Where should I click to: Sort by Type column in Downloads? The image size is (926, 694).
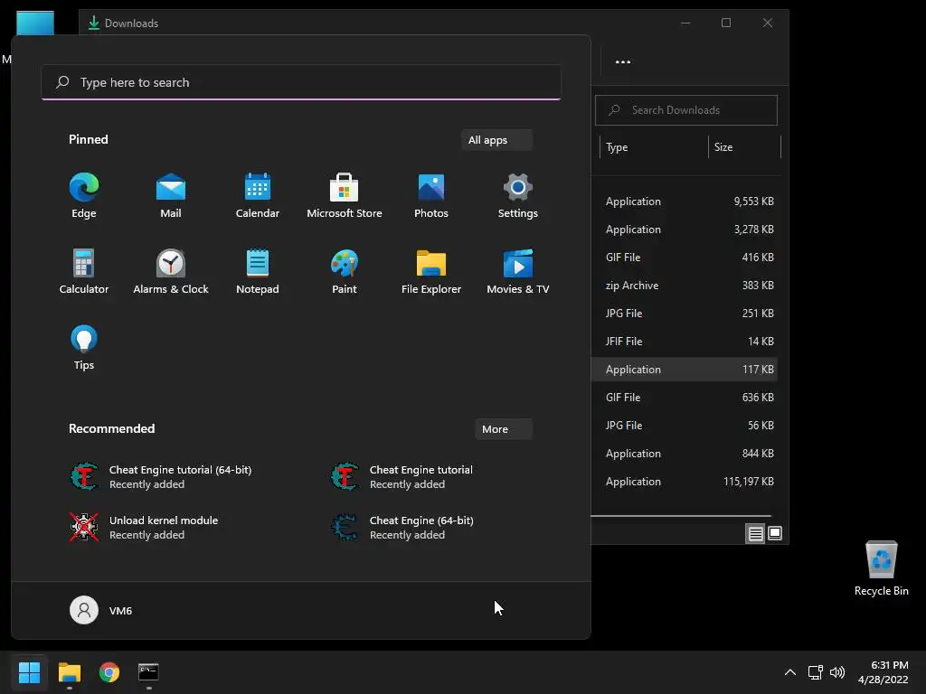[x=654, y=147]
